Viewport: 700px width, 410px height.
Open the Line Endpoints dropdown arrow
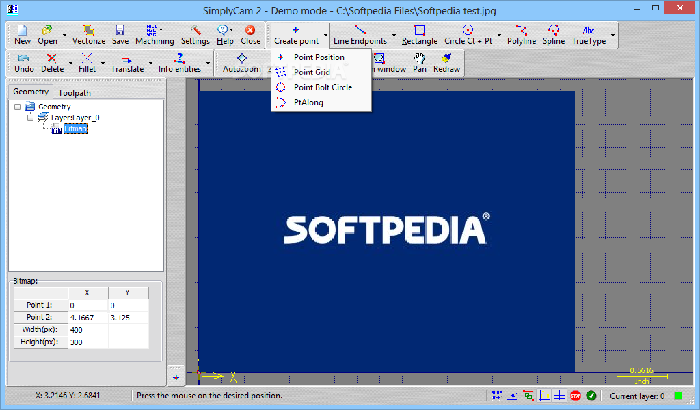(394, 36)
